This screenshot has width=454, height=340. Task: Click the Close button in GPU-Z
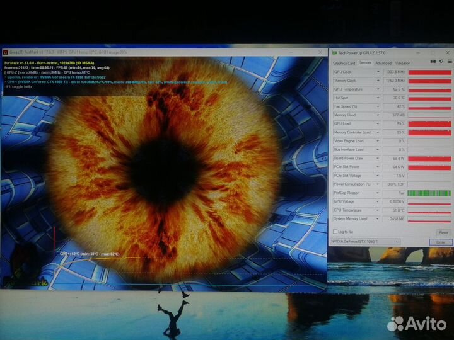440,242
